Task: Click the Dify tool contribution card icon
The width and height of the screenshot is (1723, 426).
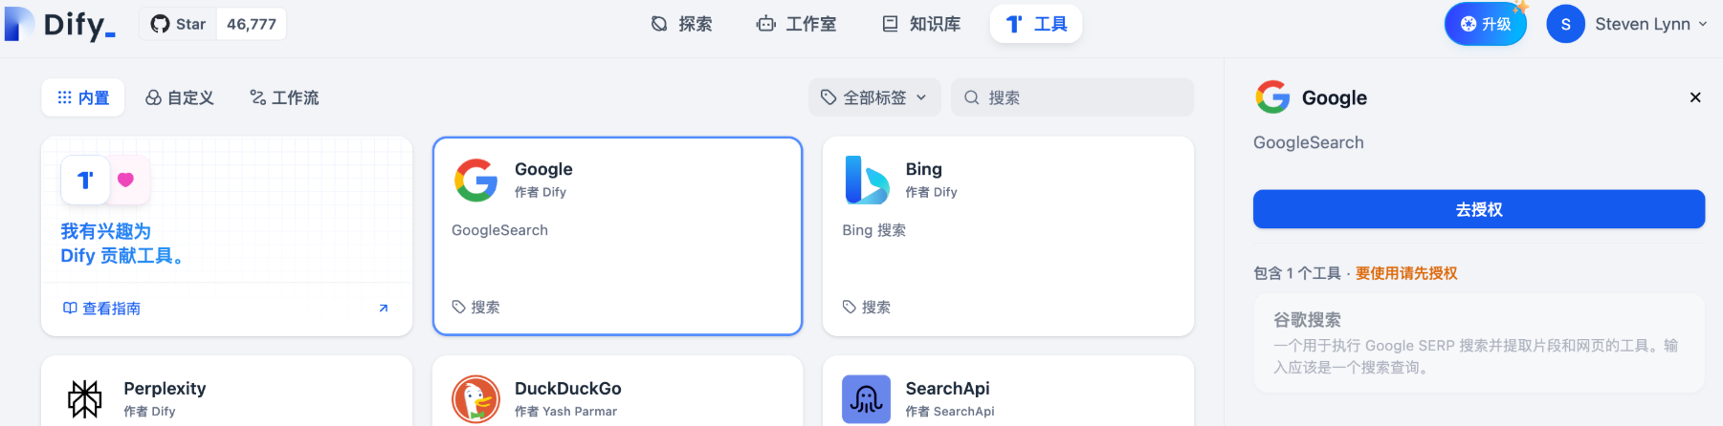Action: (x=85, y=180)
